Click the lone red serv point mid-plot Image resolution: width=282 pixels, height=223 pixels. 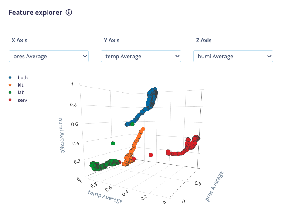coord(151,155)
